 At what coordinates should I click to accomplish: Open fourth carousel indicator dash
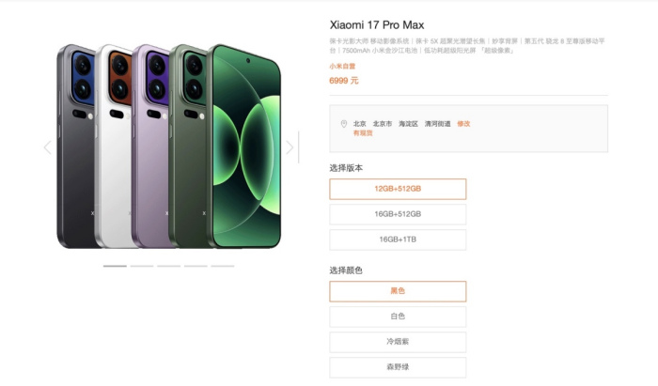pos(196,266)
